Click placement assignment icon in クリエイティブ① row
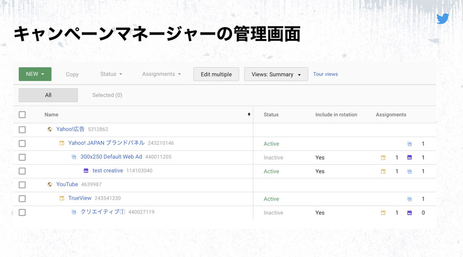This screenshot has width=463, height=257. pyautogui.click(x=383, y=213)
